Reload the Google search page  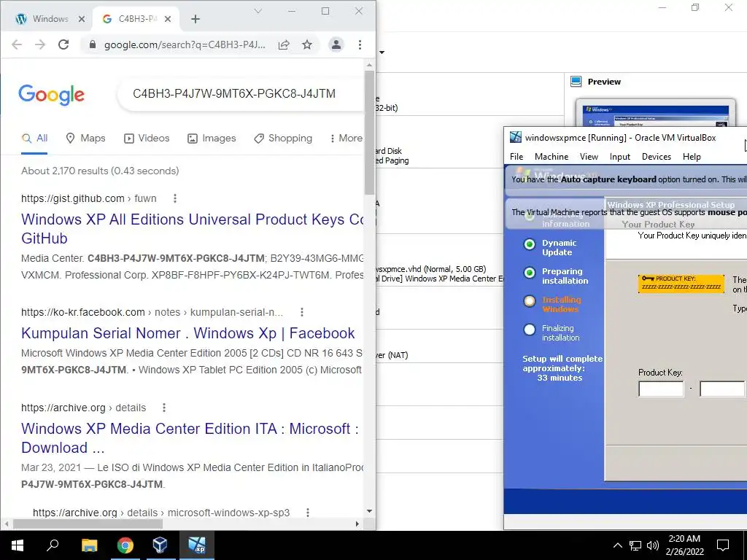[x=63, y=44]
